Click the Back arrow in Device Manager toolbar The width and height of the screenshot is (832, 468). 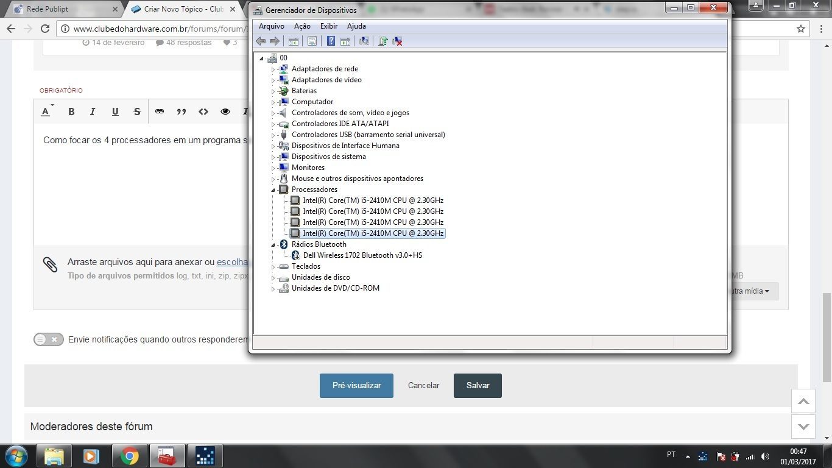tap(261, 41)
